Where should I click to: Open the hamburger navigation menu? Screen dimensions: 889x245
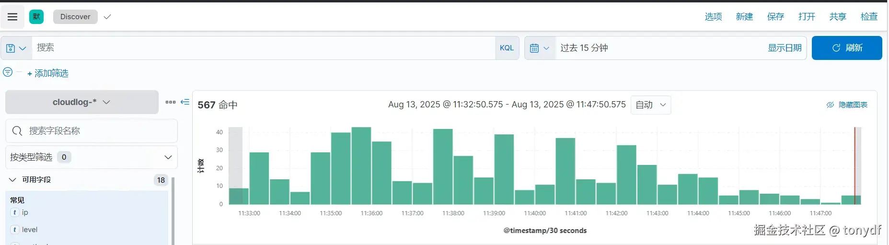click(12, 17)
